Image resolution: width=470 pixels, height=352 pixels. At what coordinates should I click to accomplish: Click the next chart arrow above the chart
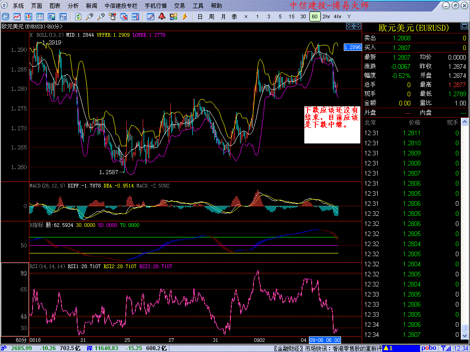[x=357, y=26]
